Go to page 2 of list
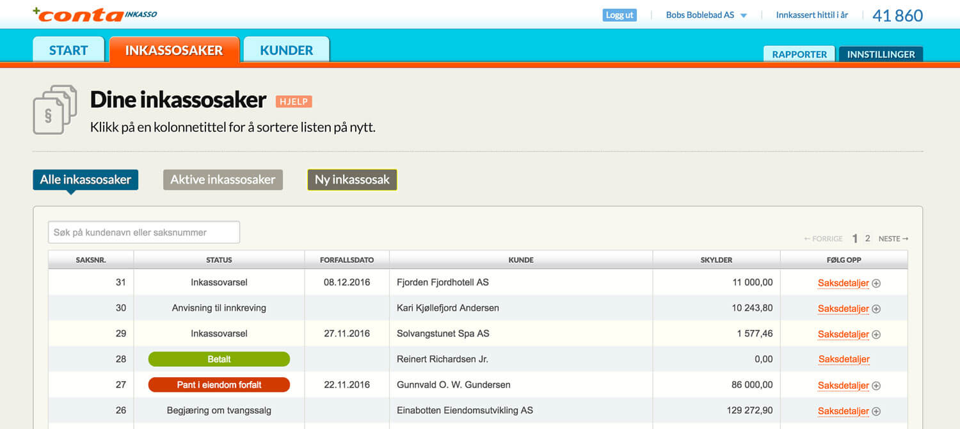 click(868, 238)
